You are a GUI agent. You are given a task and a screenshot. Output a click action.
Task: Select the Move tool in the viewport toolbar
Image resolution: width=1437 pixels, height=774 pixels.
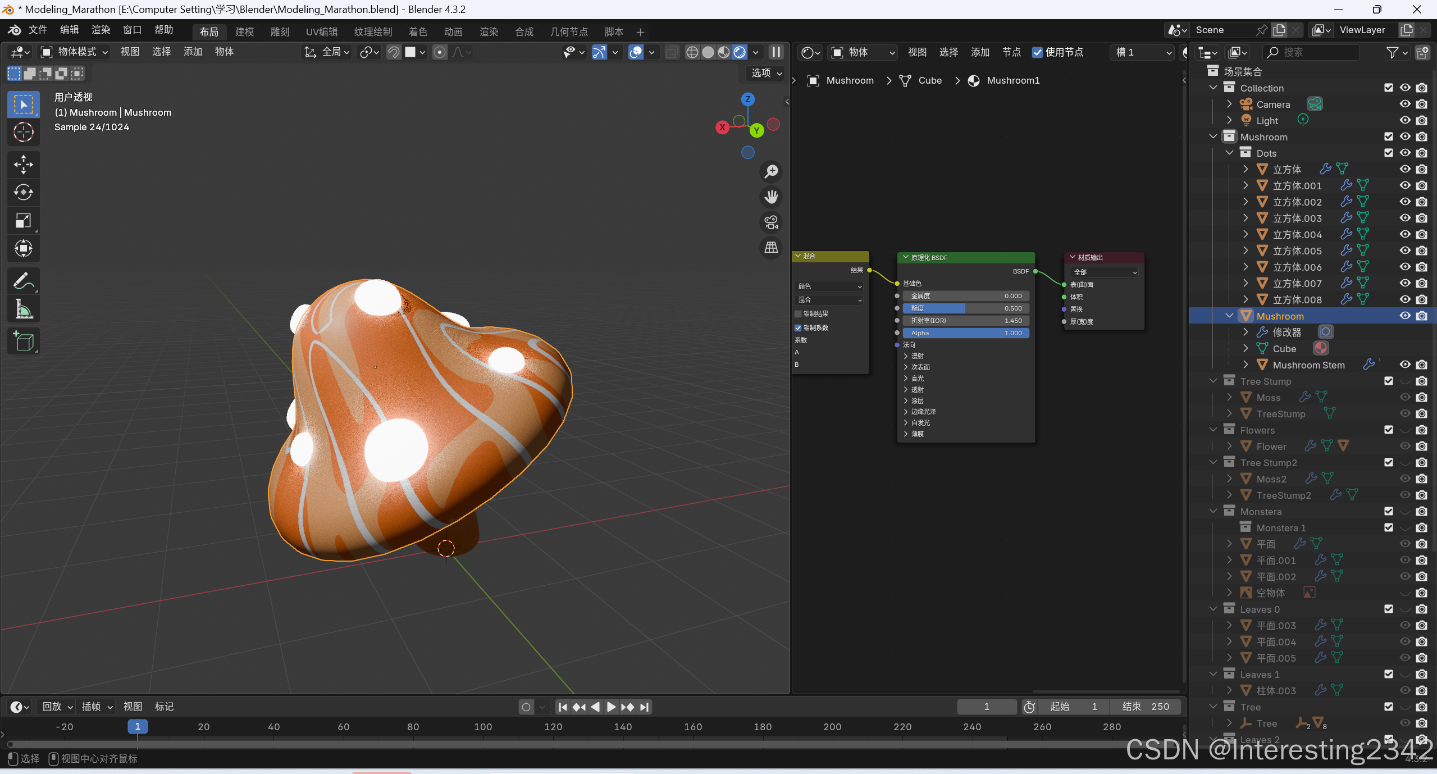23,165
